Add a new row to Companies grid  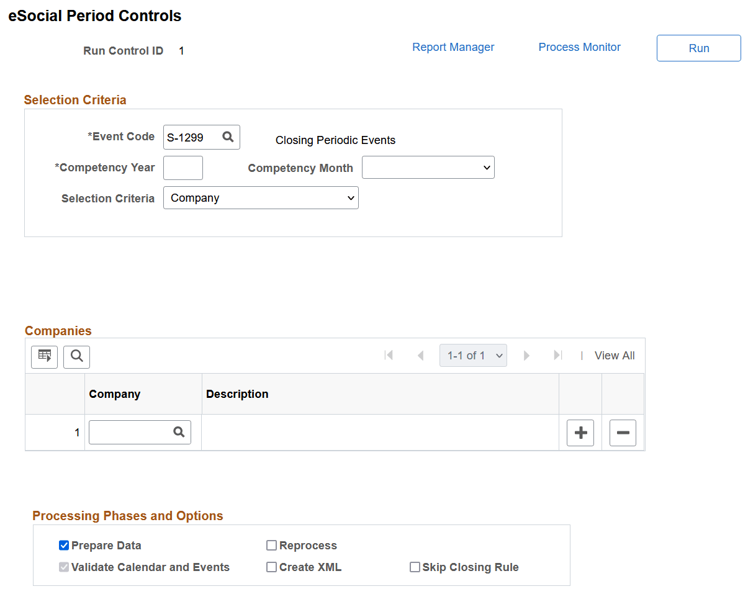[x=580, y=433]
